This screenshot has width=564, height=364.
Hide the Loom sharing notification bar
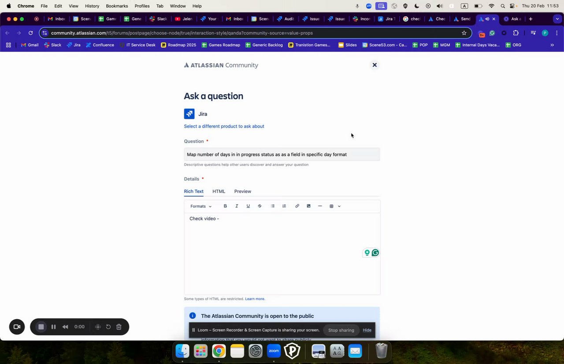click(x=367, y=330)
